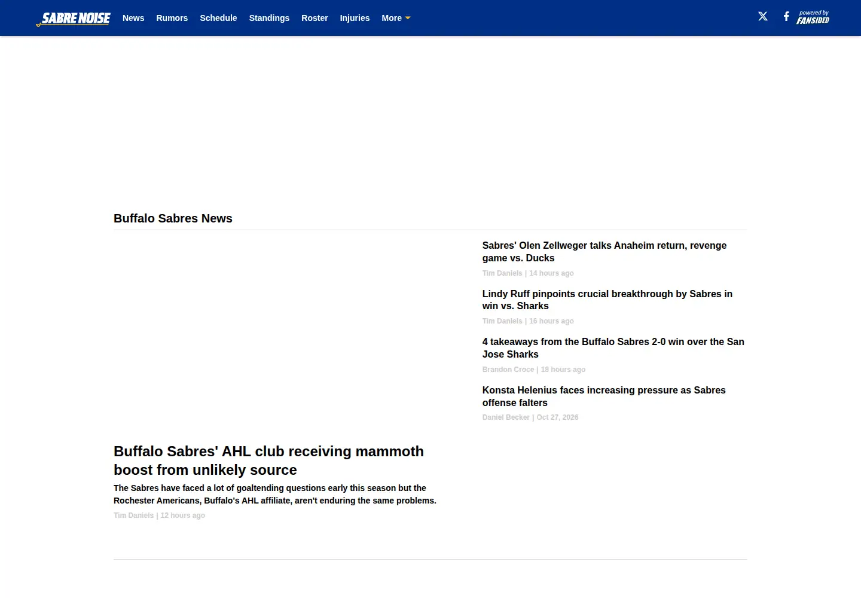Open the Sabre Noise home logo
Screen dimensions: 861x598
point(73,19)
